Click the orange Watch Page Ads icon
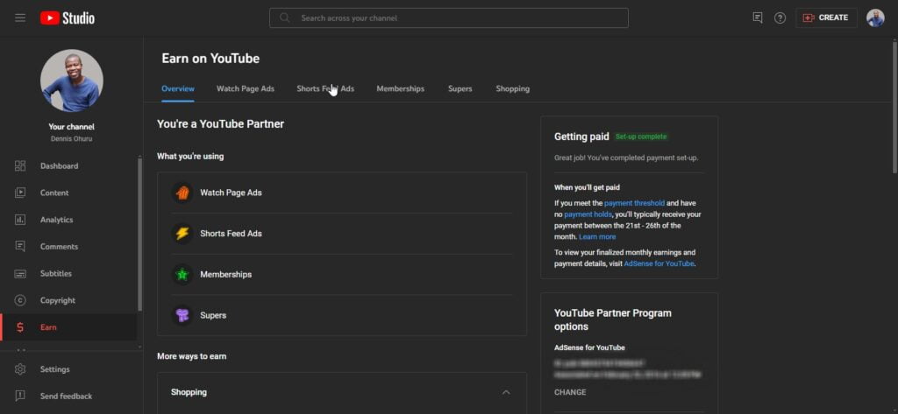The width and height of the screenshot is (898, 414). click(182, 193)
